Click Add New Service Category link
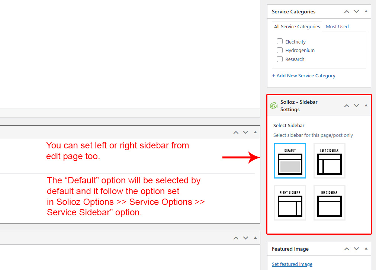 (x=303, y=75)
